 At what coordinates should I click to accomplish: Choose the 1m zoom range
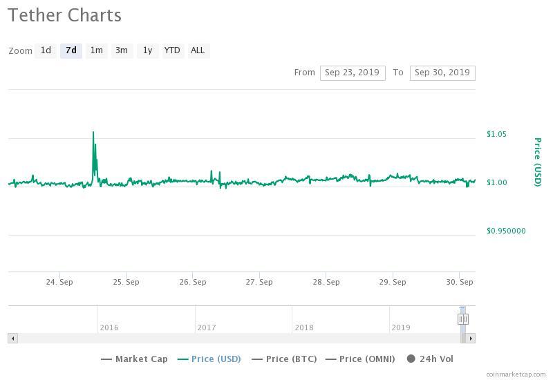point(96,50)
